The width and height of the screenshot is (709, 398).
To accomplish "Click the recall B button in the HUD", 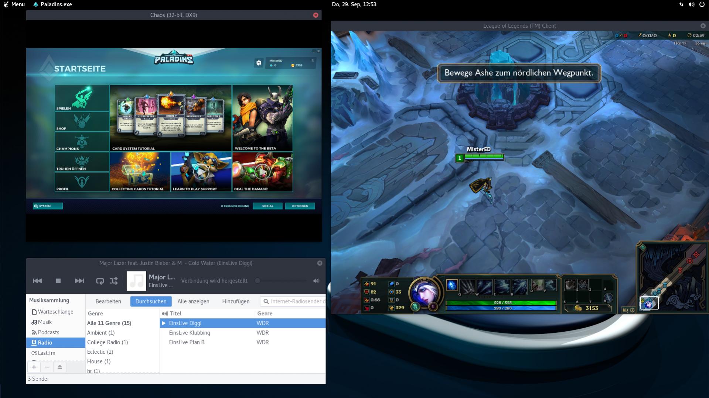I will 608,297.
